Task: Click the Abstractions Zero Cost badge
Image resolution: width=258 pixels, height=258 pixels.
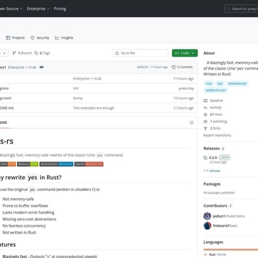Action: (56, 164)
